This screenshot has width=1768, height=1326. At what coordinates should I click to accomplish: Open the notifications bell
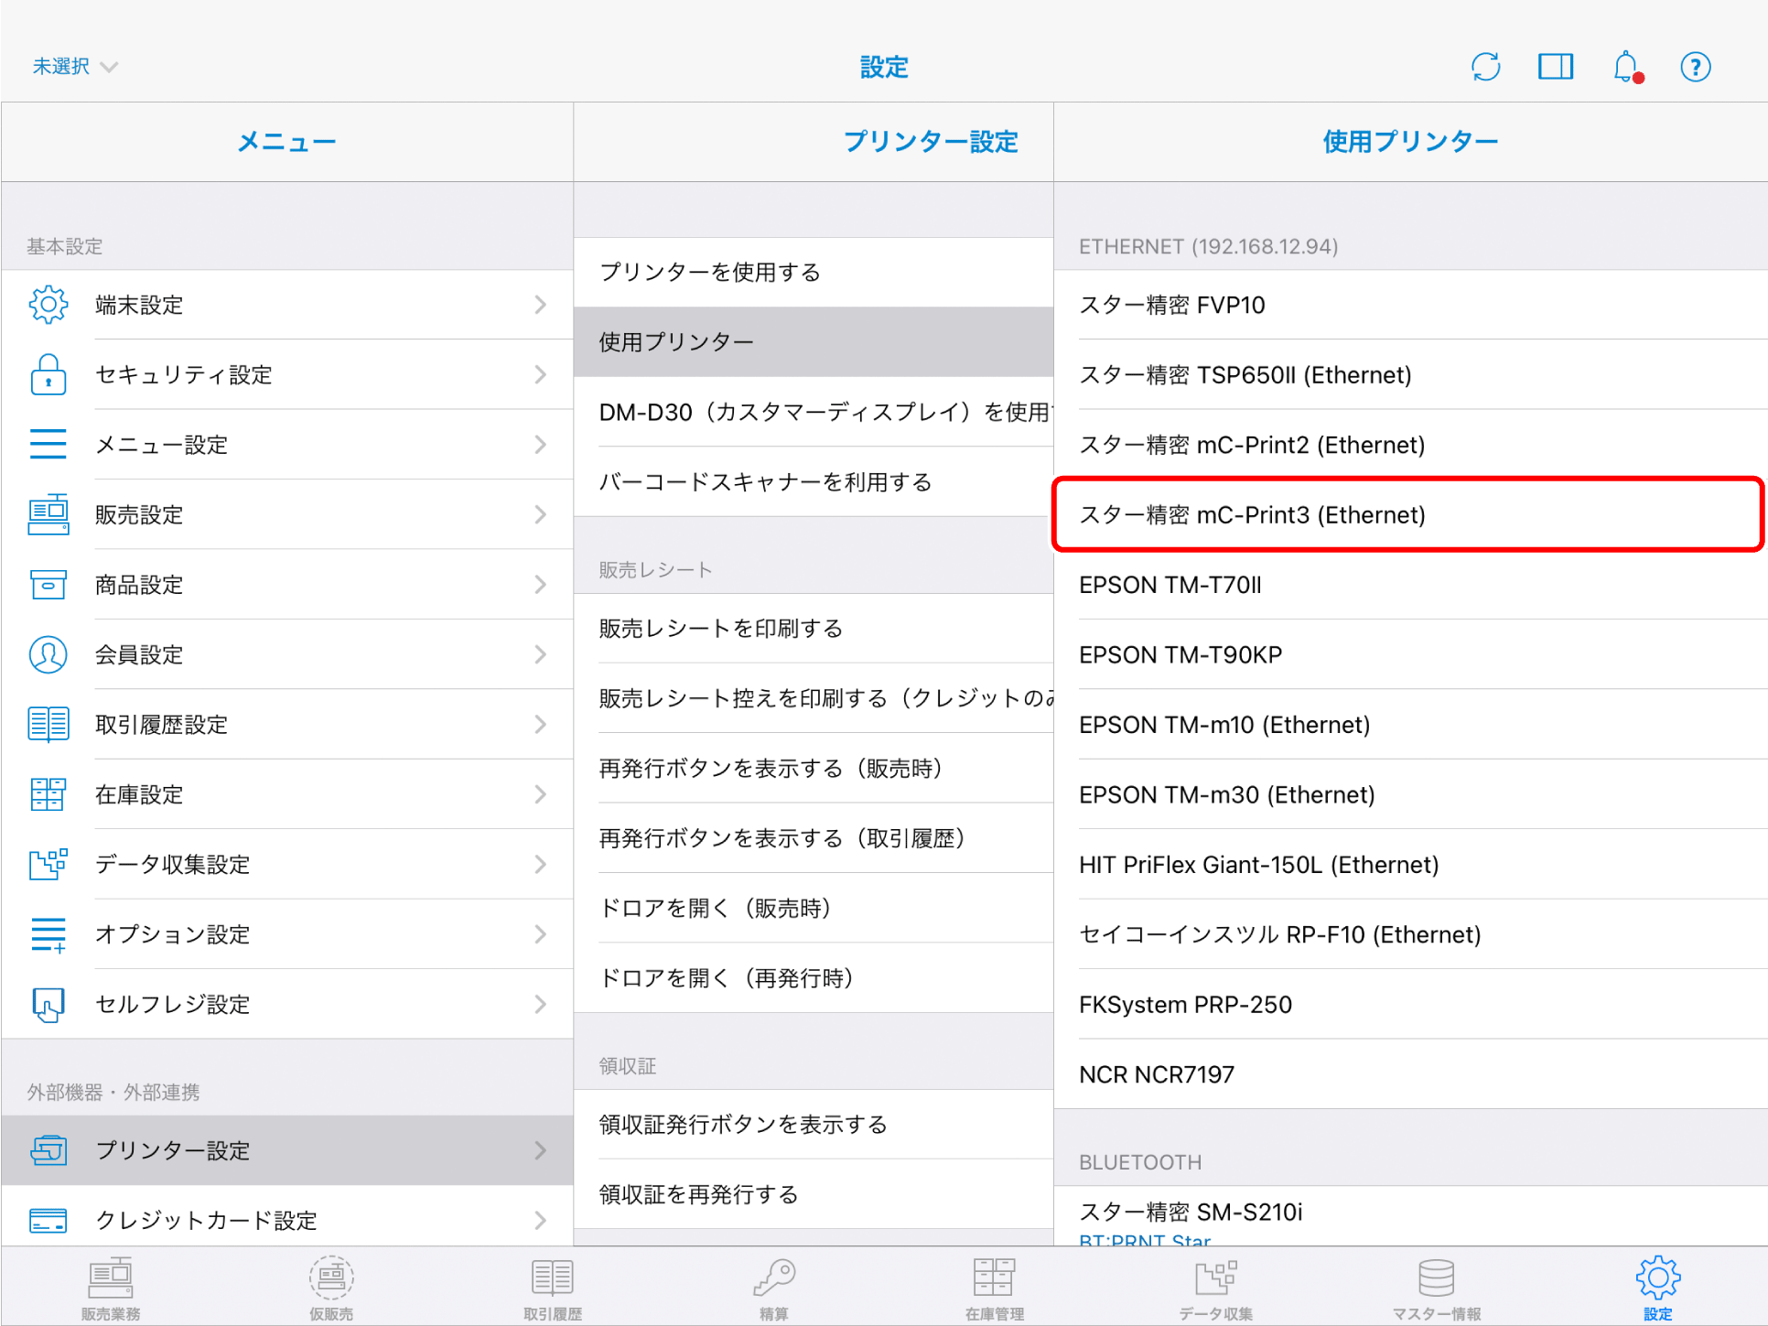coord(1626,67)
